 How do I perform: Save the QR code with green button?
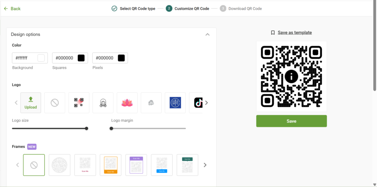coord(292,121)
